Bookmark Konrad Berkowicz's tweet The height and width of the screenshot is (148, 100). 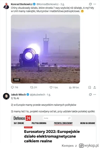(x=89, y=87)
